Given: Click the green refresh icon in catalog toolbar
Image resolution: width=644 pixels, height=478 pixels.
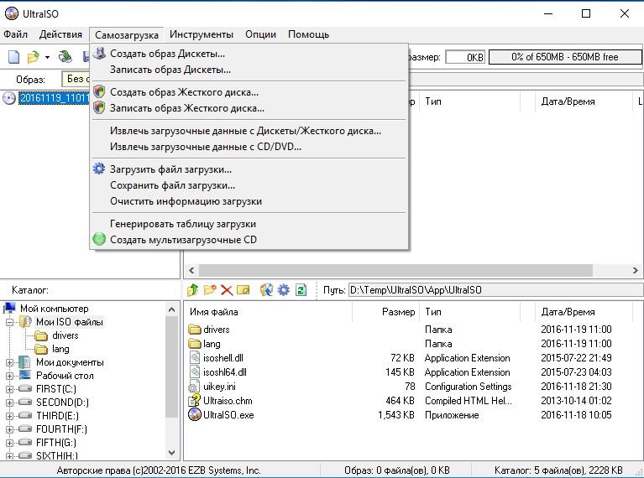Looking at the screenshot, I should pos(301,290).
